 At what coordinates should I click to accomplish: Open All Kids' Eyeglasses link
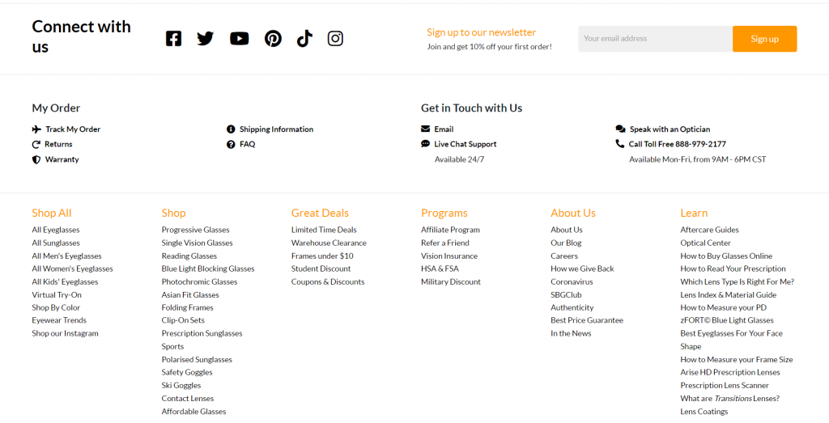65,282
